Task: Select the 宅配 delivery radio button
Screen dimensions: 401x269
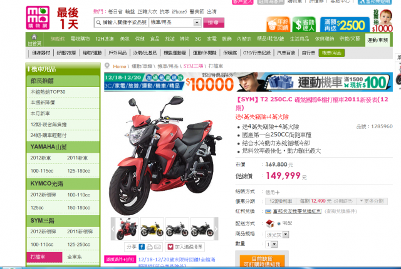Action: pyautogui.click(x=279, y=223)
